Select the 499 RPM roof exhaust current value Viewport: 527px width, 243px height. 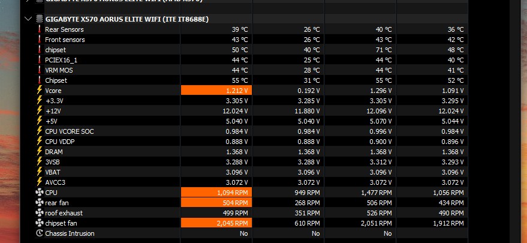(x=235, y=213)
